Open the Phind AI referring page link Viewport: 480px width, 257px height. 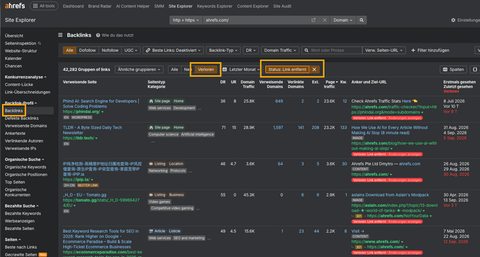101,104
